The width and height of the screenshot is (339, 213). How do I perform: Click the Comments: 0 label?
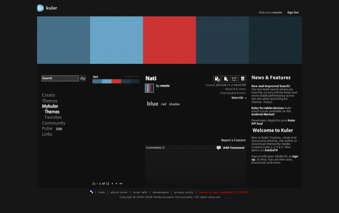[155, 147]
